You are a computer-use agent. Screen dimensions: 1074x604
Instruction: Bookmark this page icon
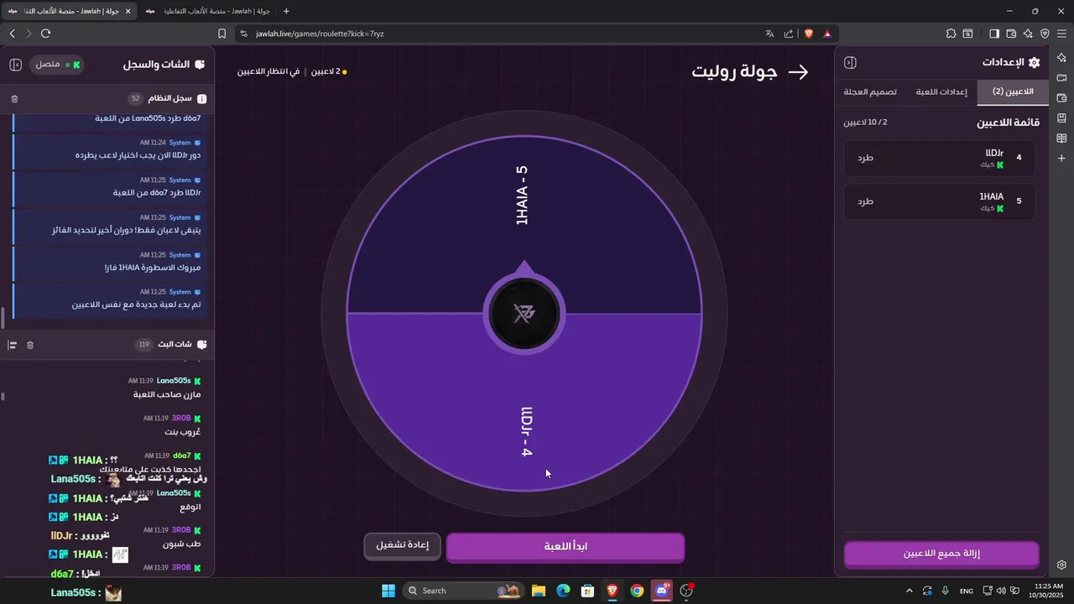pyautogui.click(x=222, y=34)
